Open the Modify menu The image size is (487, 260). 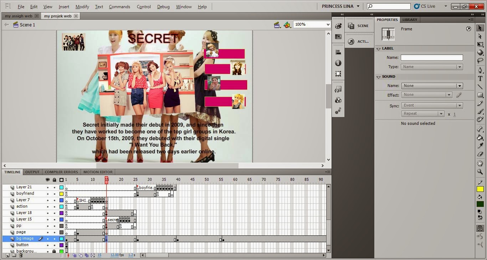(x=82, y=6)
